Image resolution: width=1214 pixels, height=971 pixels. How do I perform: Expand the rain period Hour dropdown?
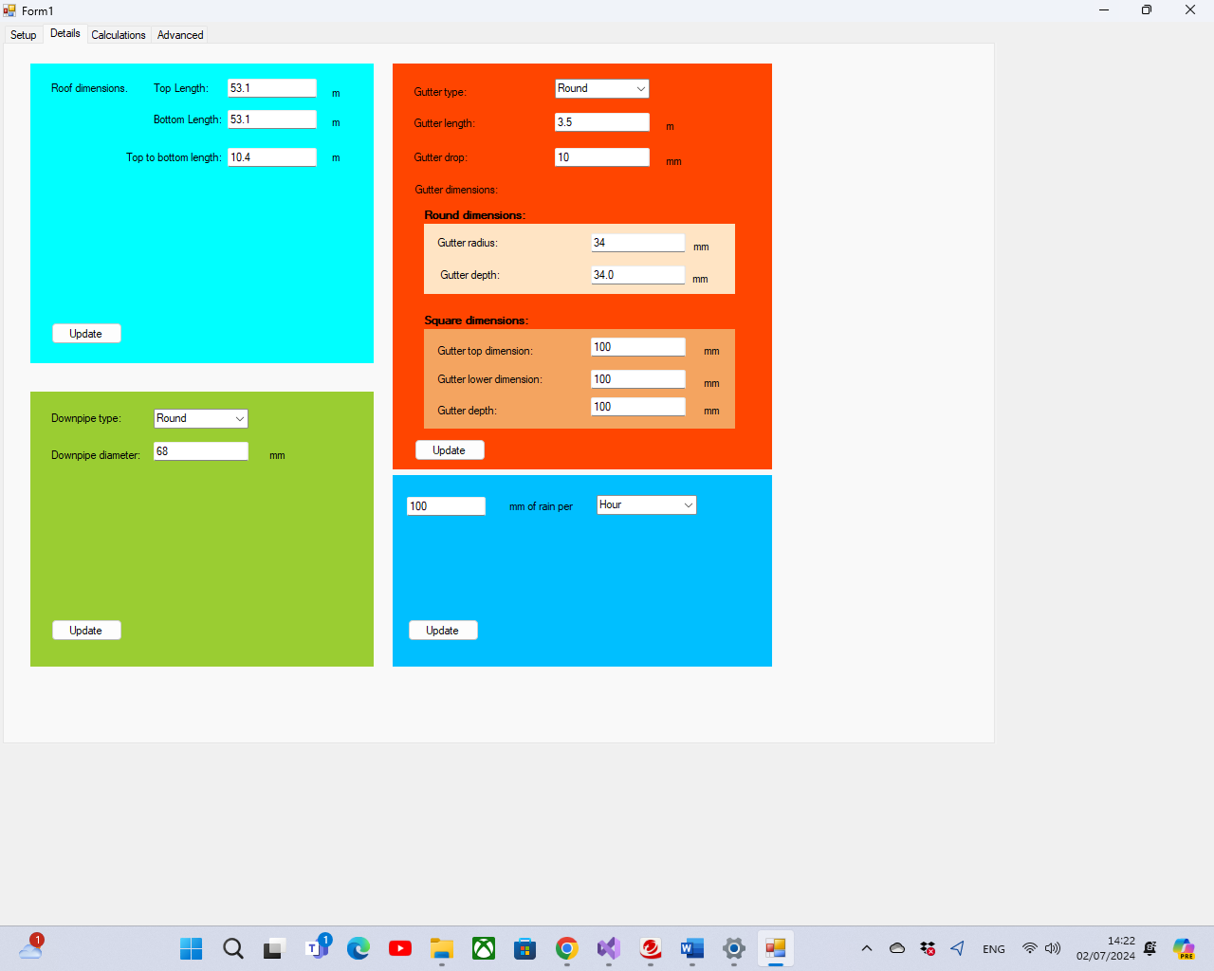(646, 504)
